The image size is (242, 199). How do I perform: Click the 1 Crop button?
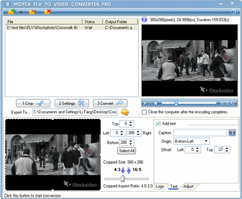[x=33, y=103]
